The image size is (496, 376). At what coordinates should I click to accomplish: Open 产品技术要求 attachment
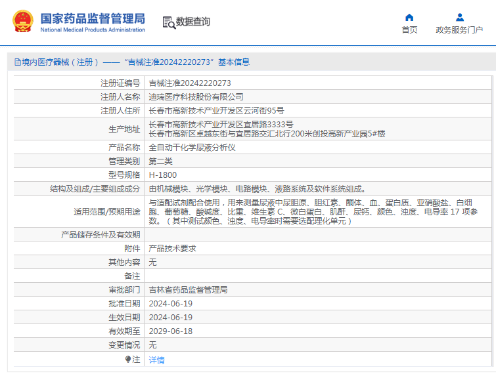pyautogui.click(x=172, y=249)
